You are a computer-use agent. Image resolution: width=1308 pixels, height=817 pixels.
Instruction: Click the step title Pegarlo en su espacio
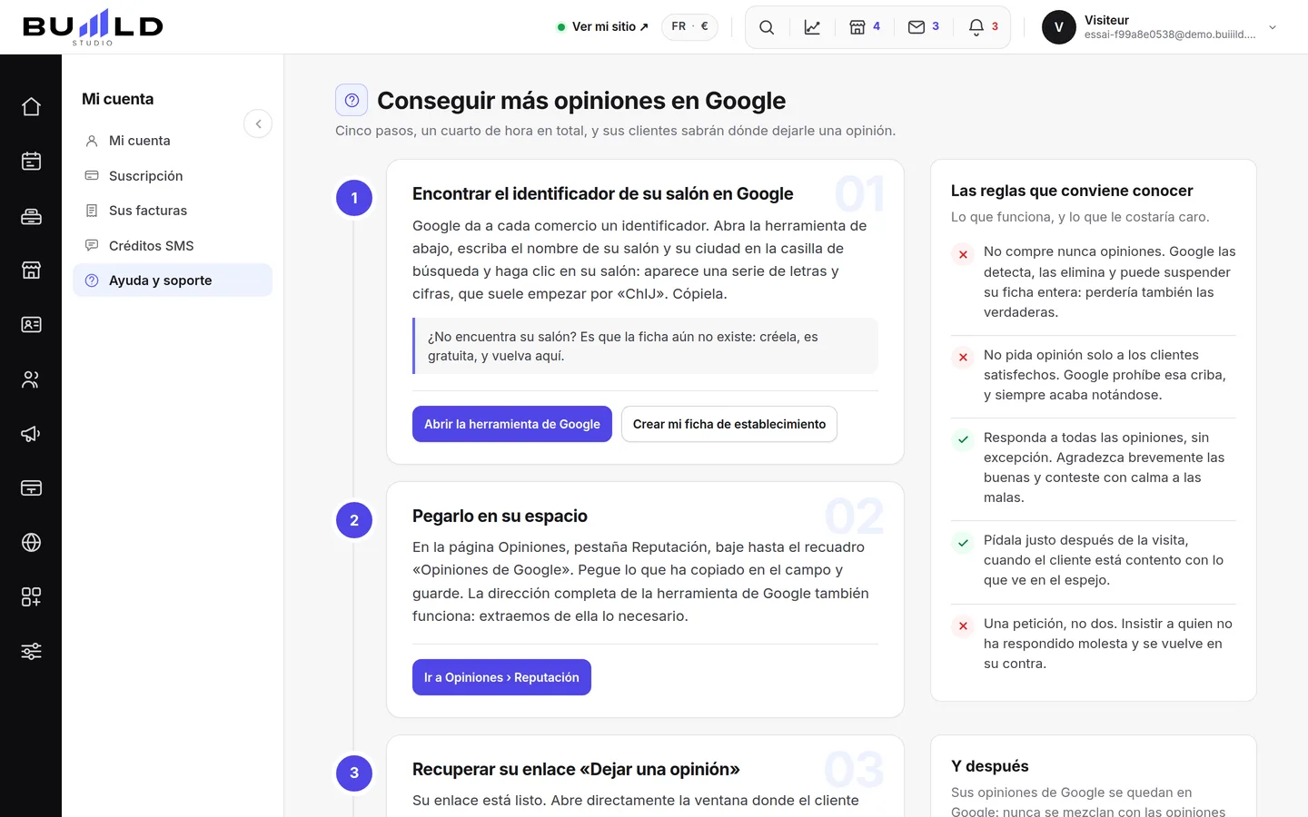[x=500, y=516]
